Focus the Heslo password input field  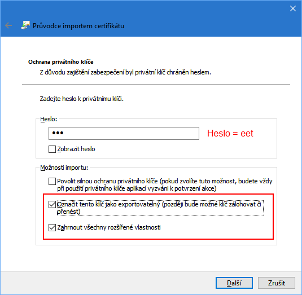click(x=124, y=133)
